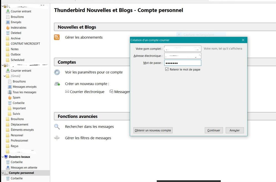276x182 pixels.
Task: Open Tous les messages folder
Action: [25, 92]
